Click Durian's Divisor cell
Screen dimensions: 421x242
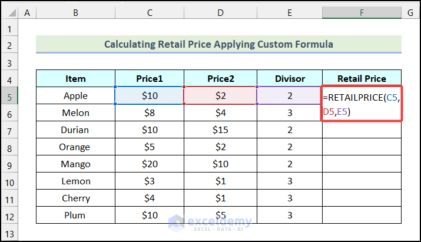[x=290, y=130]
